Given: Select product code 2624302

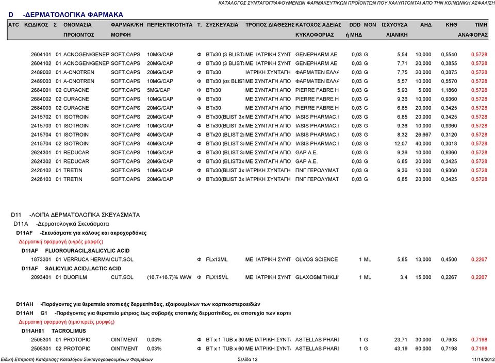Looking at the screenshot, I should coord(41,161).
